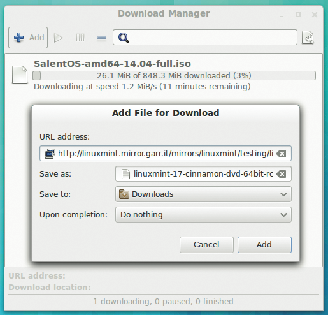Open the Save to Downloads dropdown

pos(203,194)
